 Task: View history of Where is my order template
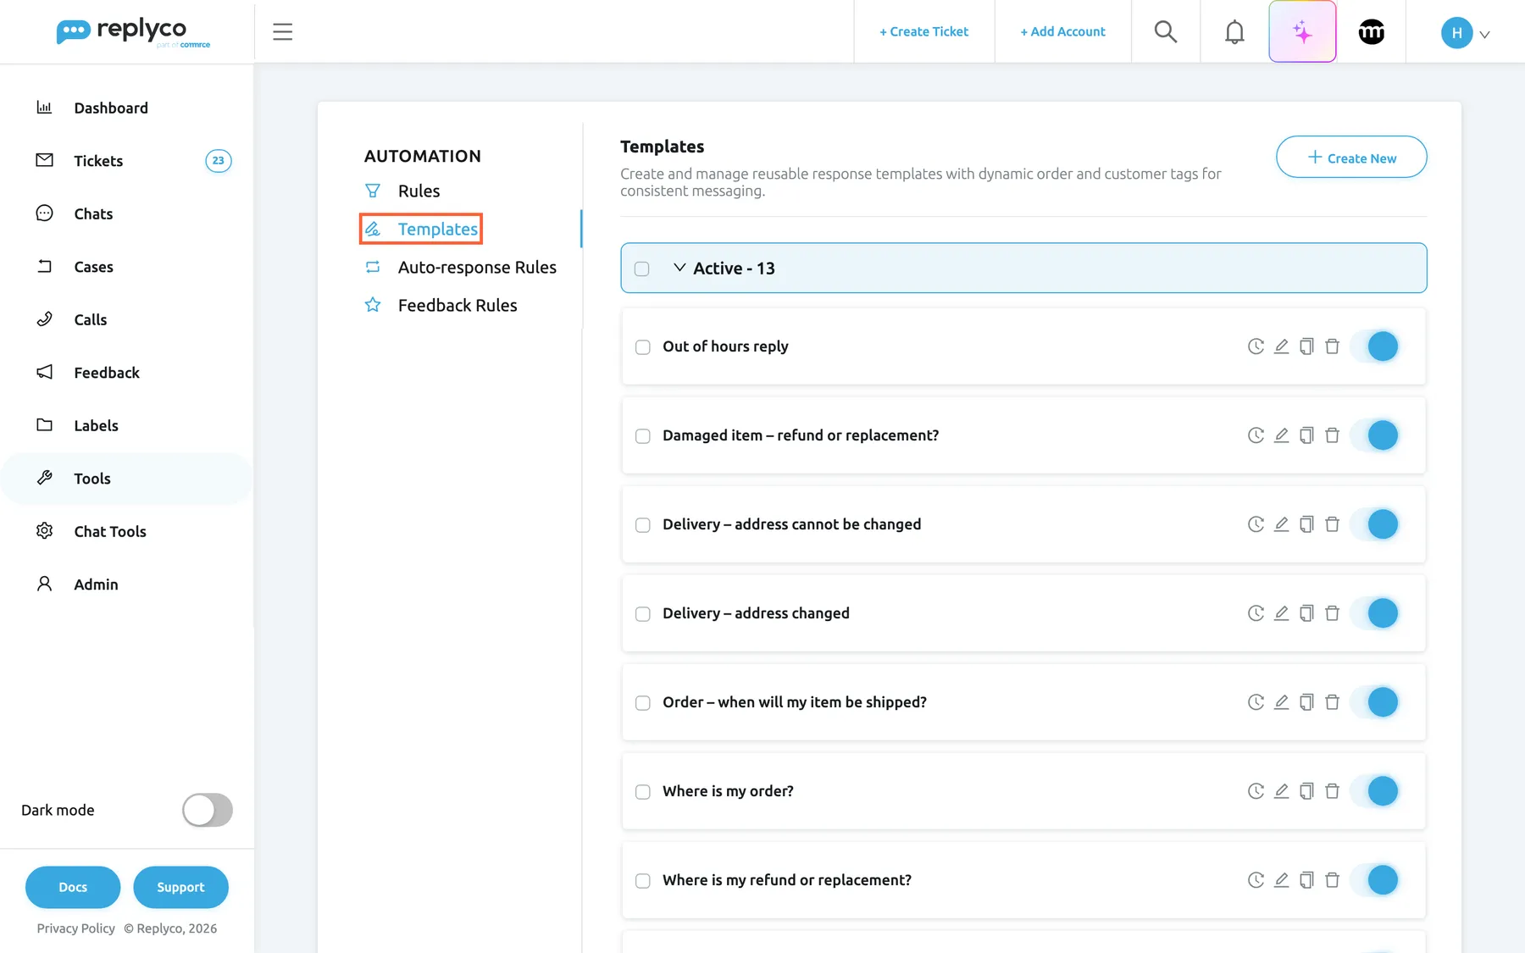coord(1256,791)
